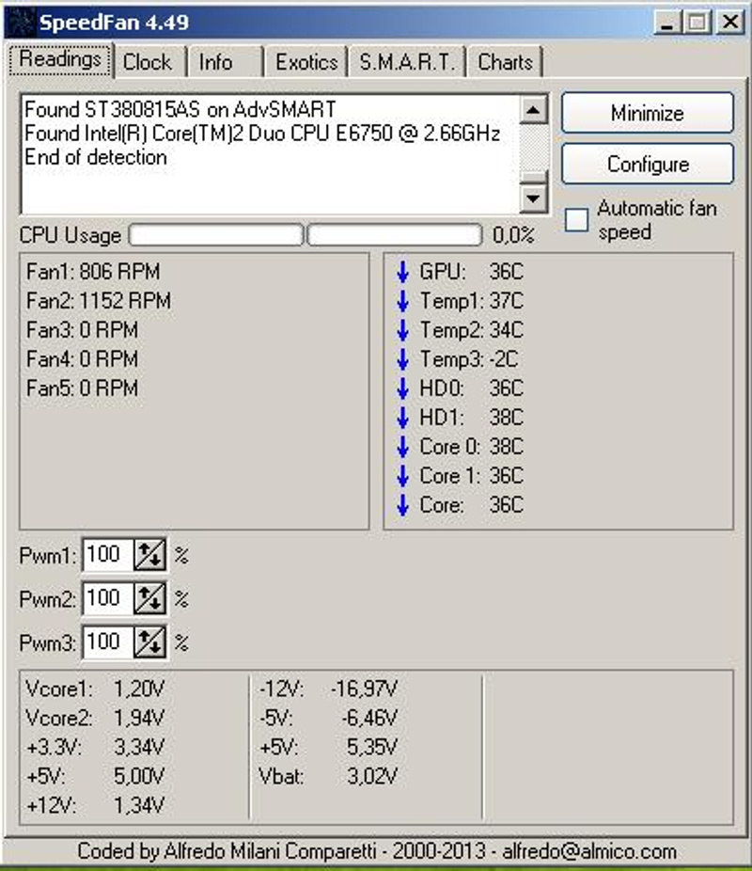Viewport: 752px width, 871px height.
Task: Click the CPU usage 0,0% value
Action: (513, 235)
